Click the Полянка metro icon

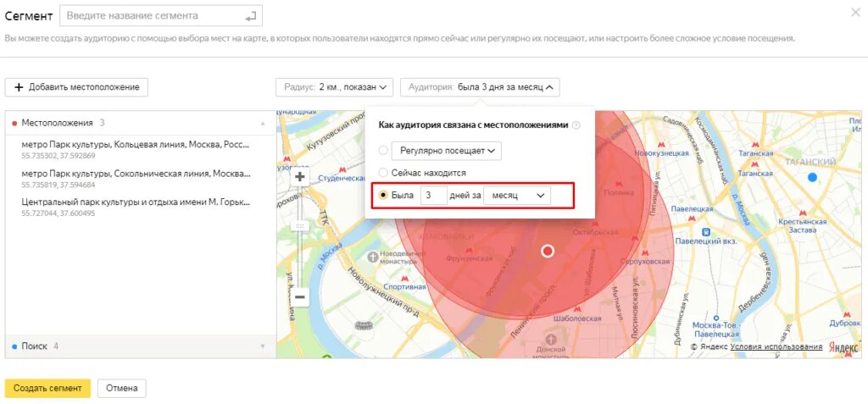[620, 184]
